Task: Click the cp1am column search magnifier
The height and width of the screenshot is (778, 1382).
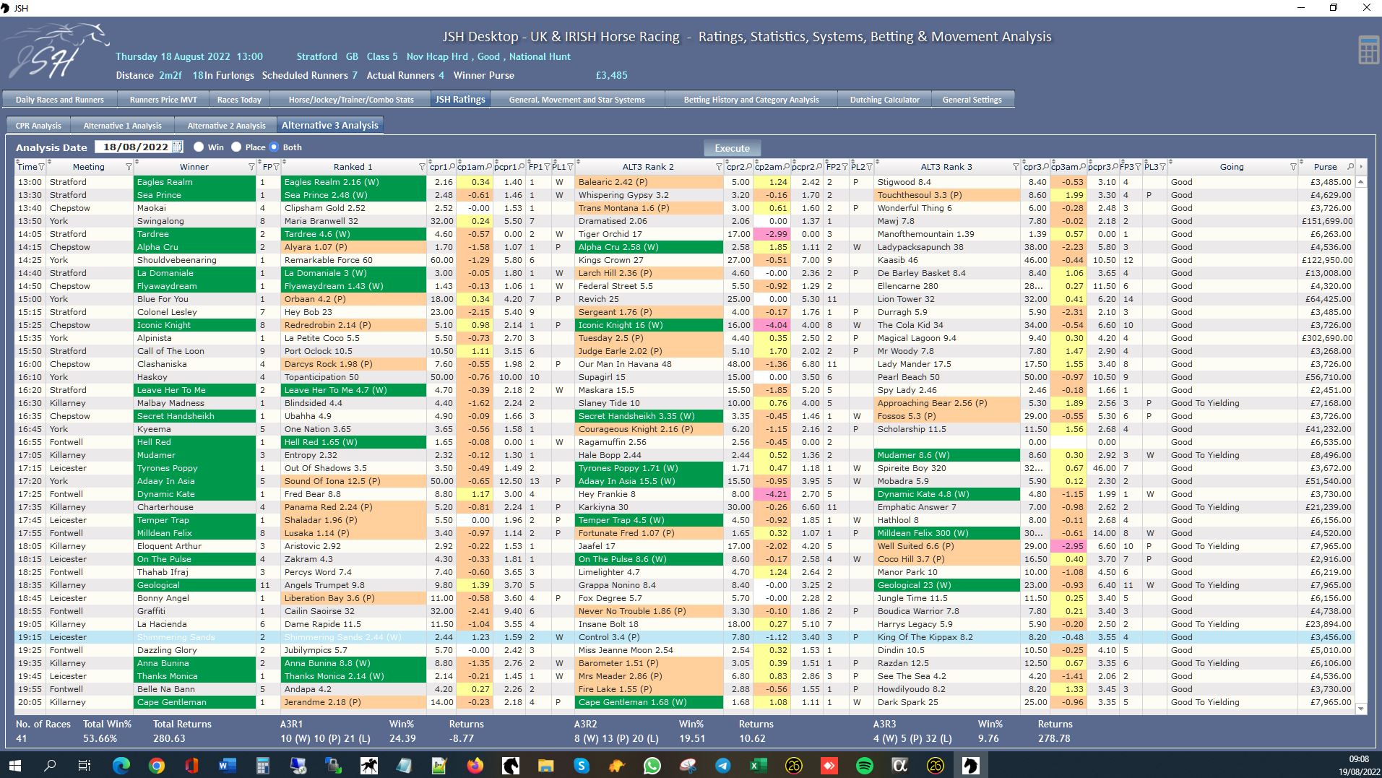Action: tap(489, 167)
